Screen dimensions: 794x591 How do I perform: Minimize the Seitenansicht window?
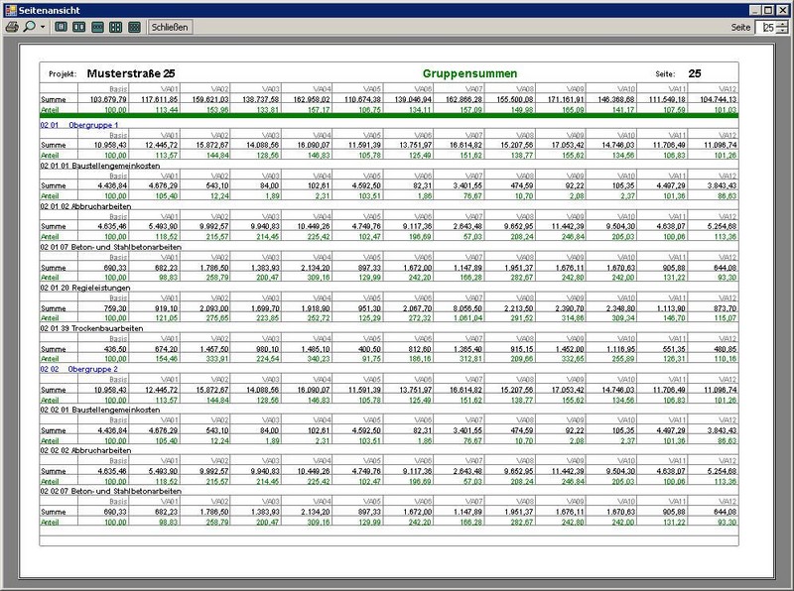tap(753, 8)
